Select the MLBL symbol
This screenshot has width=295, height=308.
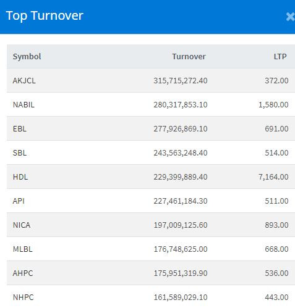pyautogui.click(x=22, y=249)
